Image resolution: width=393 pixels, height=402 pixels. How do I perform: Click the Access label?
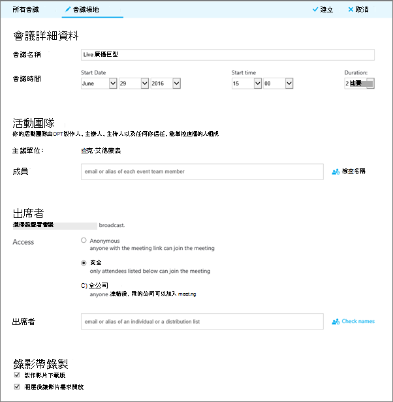[x=24, y=242]
